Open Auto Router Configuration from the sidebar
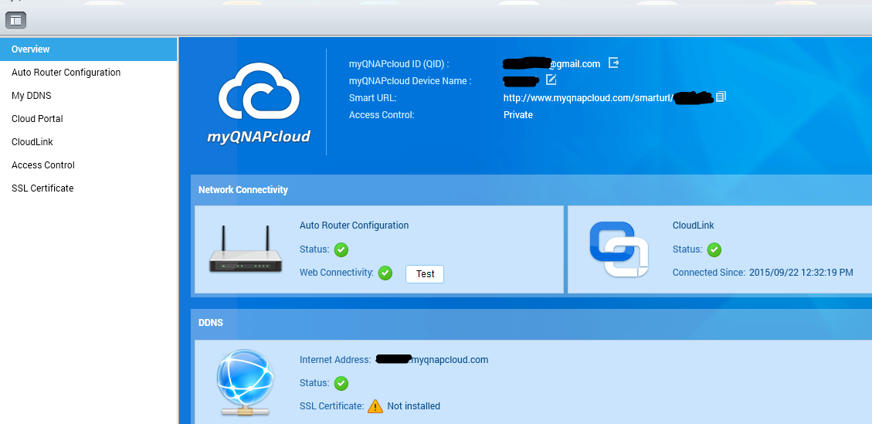 (66, 73)
